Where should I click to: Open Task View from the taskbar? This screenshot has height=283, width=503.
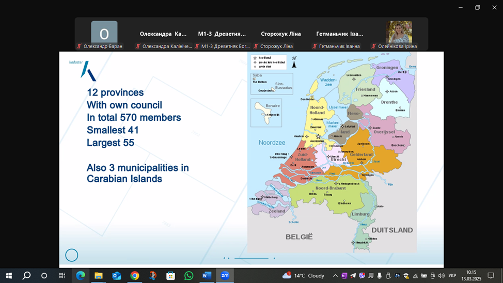[x=61, y=276]
